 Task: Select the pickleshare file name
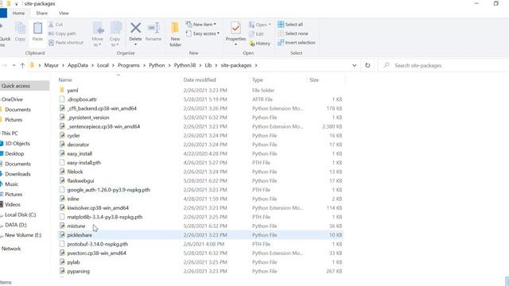[x=80, y=235]
